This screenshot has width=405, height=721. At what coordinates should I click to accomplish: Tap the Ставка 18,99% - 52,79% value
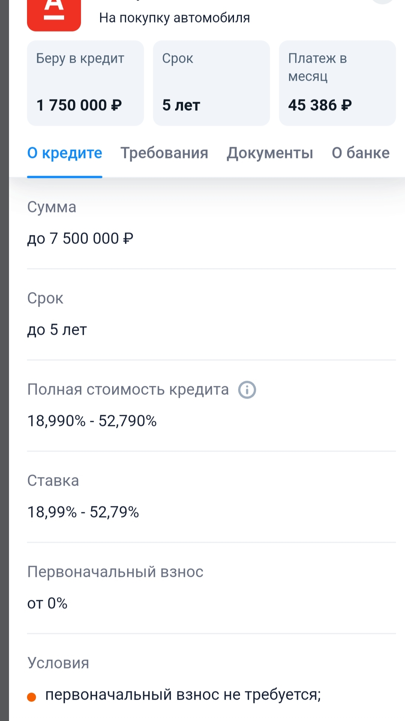coord(83,512)
